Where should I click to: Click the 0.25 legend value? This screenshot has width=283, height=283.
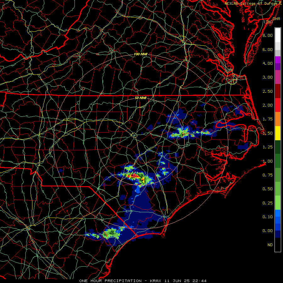click(268, 203)
